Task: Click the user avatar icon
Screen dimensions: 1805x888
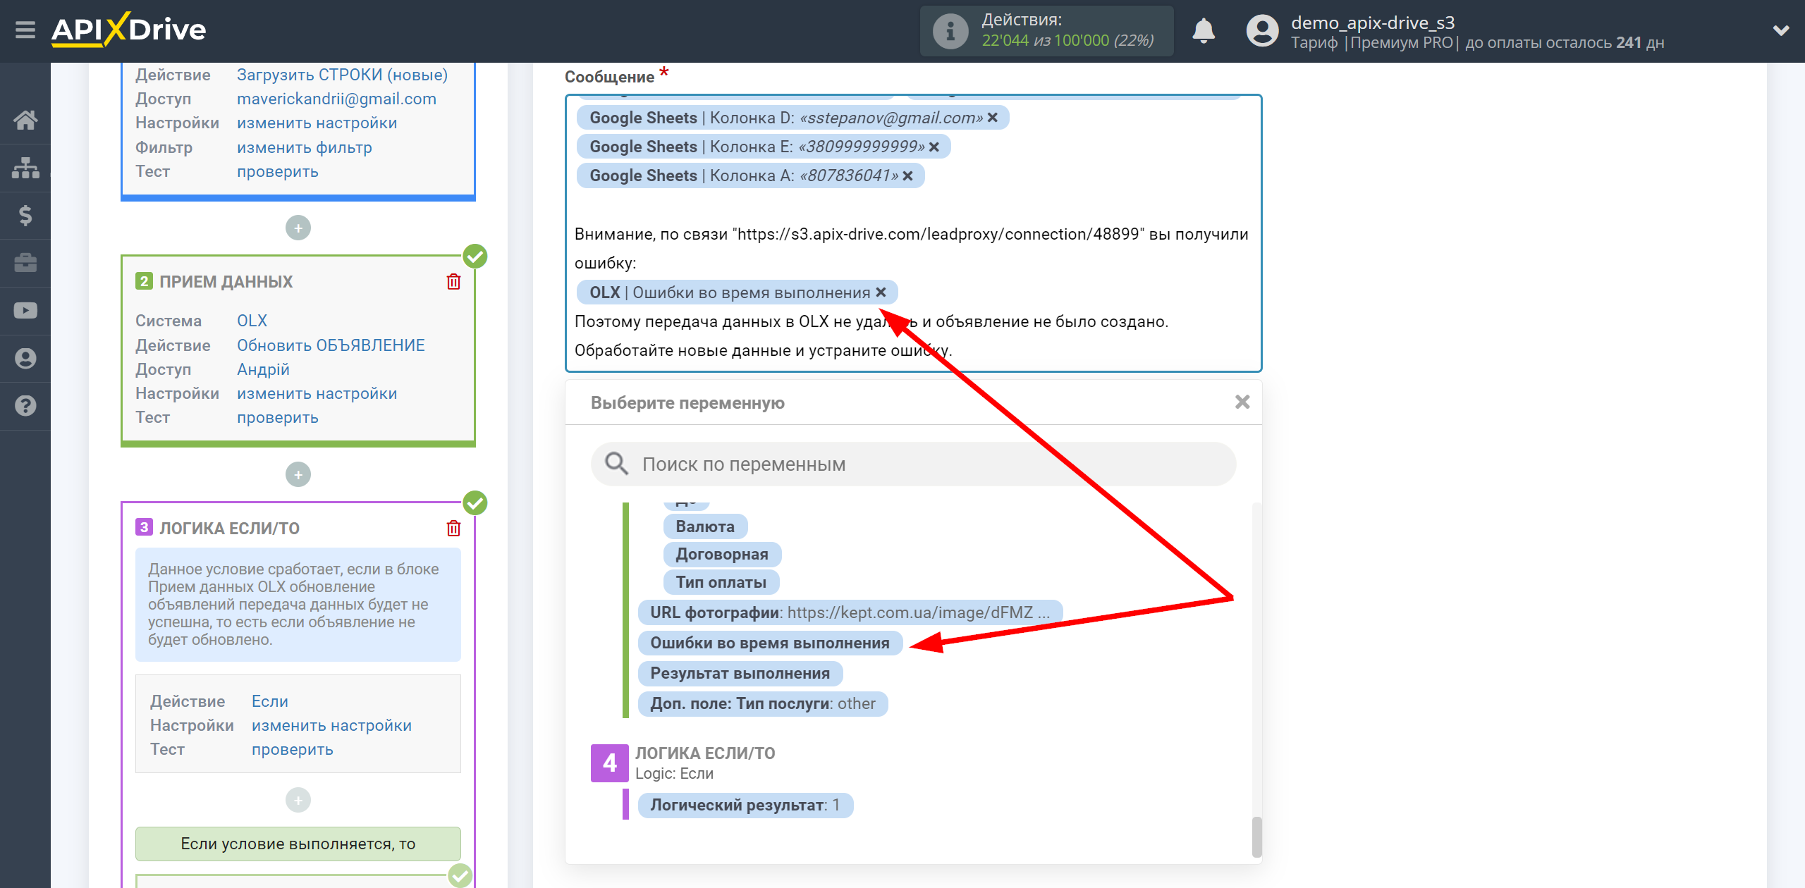Action: click(1262, 31)
